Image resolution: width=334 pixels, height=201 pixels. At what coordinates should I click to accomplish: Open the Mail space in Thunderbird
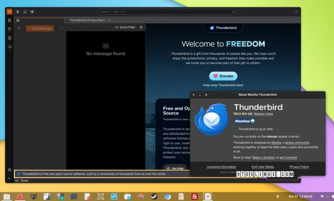pos(9,12)
